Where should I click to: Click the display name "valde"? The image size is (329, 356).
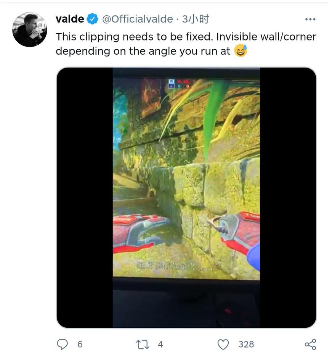pos(70,19)
